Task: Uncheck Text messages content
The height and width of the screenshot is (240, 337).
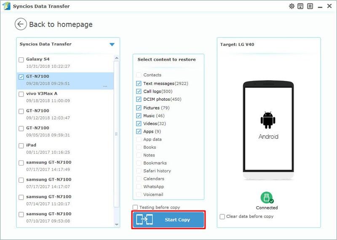Action: click(139, 83)
